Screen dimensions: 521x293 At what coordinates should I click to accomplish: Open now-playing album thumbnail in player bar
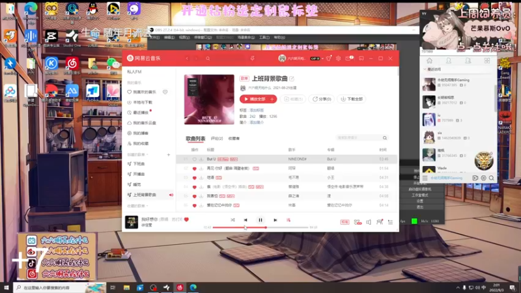(x=132, y=222)
